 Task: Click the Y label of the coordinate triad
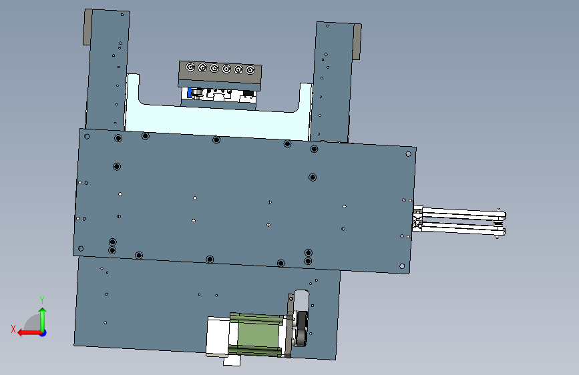coord(42,300)
